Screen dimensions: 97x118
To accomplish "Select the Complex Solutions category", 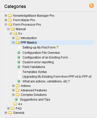I will click(34, 95).
